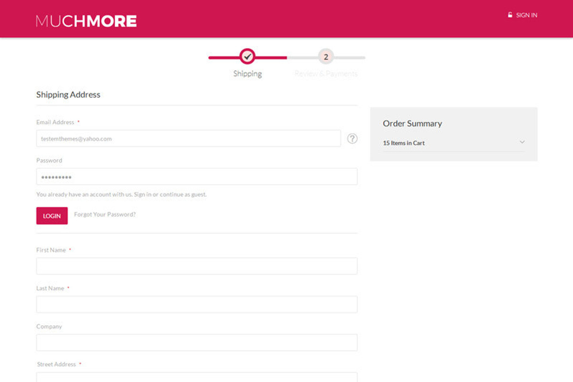Open the Forgot Your Password link
This screenshot has height=382, width=573.
click(x=105, y=214)
